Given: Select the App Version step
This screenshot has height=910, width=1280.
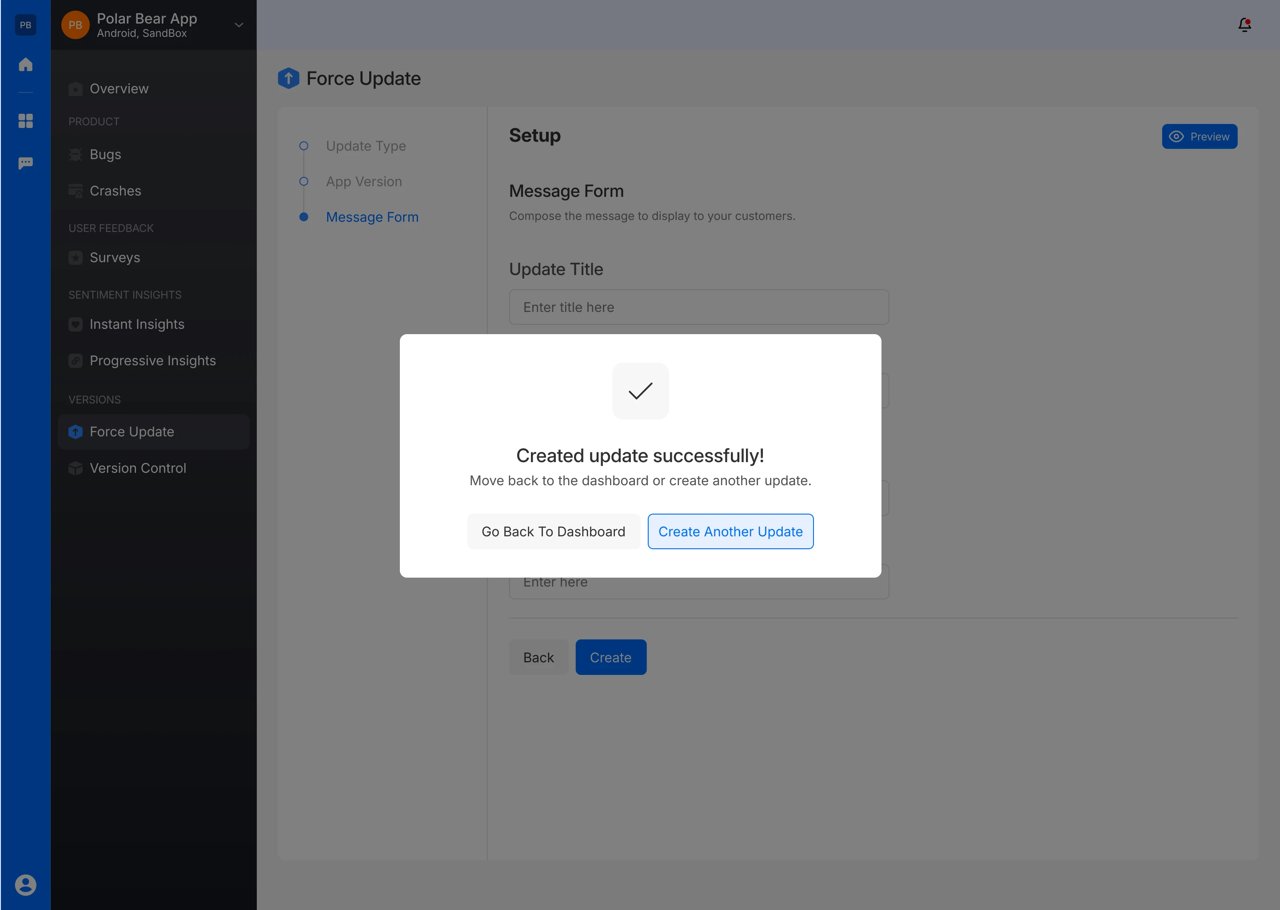Looking at the screenshot, I should click(363, 182).
